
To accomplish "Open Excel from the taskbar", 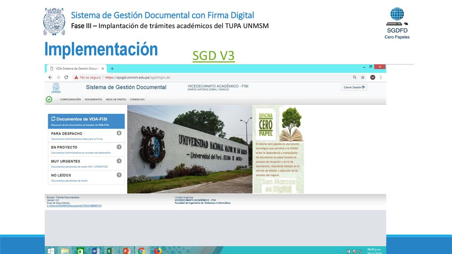I will click(111, 251).
